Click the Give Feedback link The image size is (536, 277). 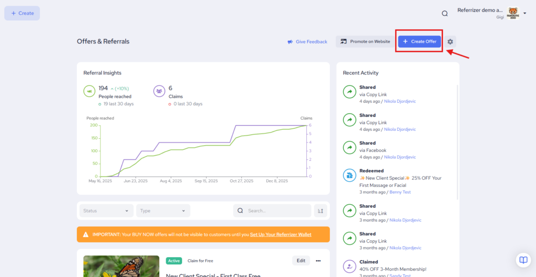click(x=307, y=42)
